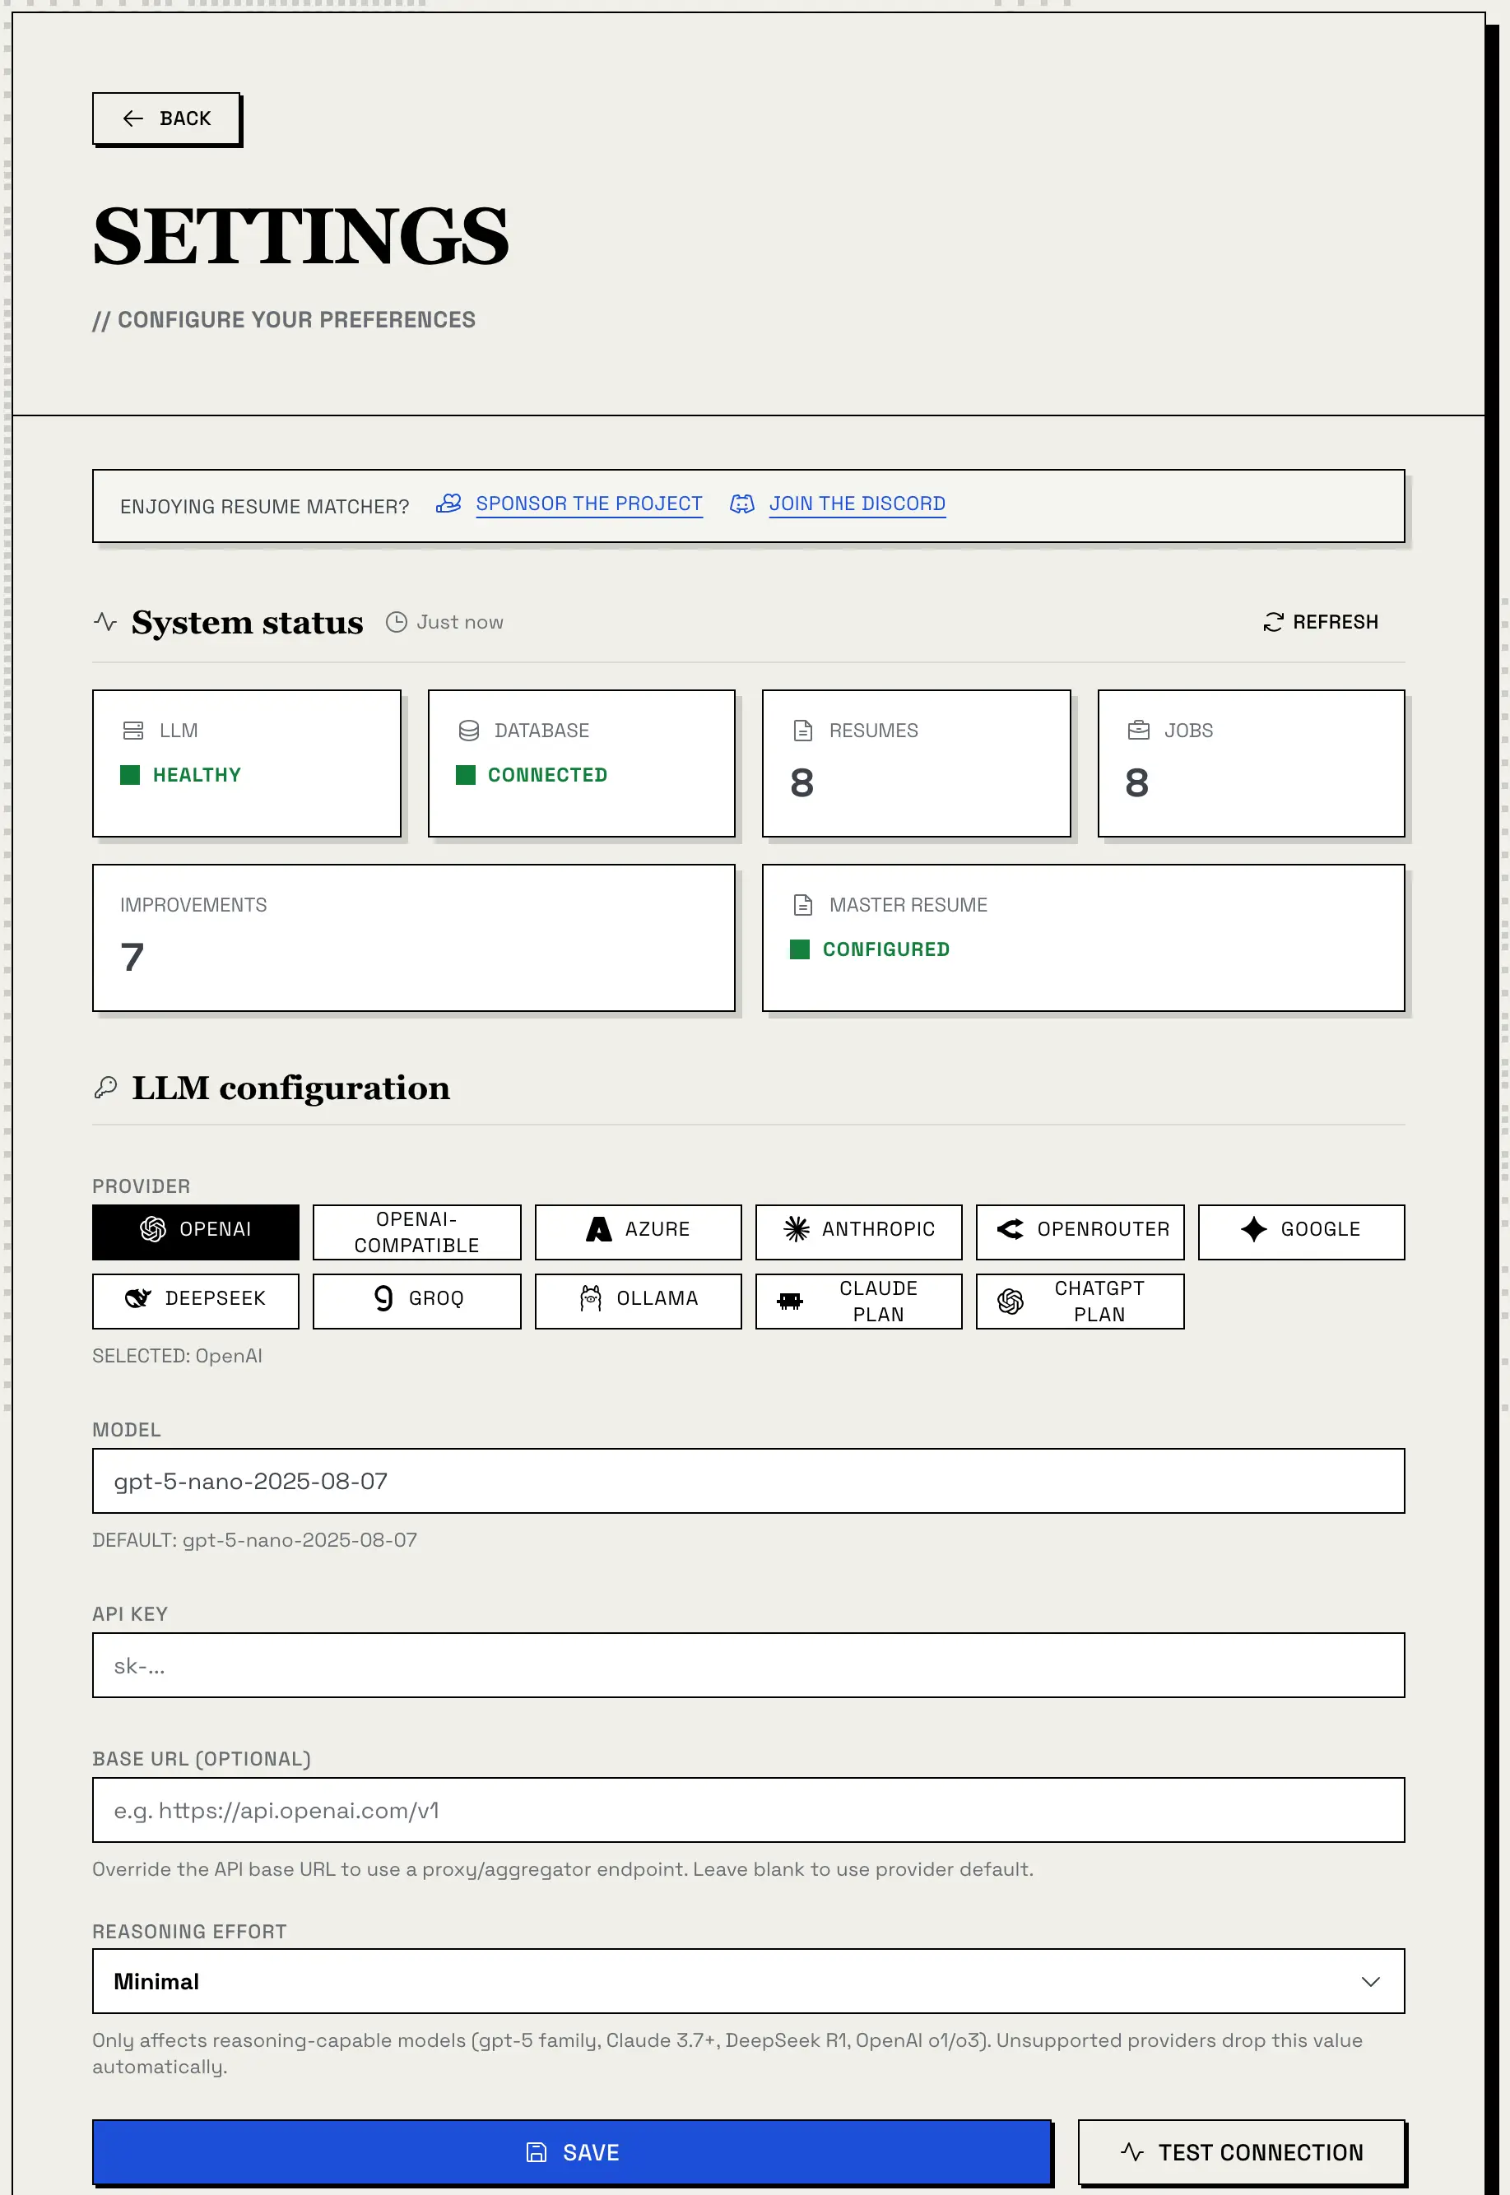The height and width of the screenshot is (2195, 1510).
Task: Click the LLM server icon
Action: (x=133, y=731)
